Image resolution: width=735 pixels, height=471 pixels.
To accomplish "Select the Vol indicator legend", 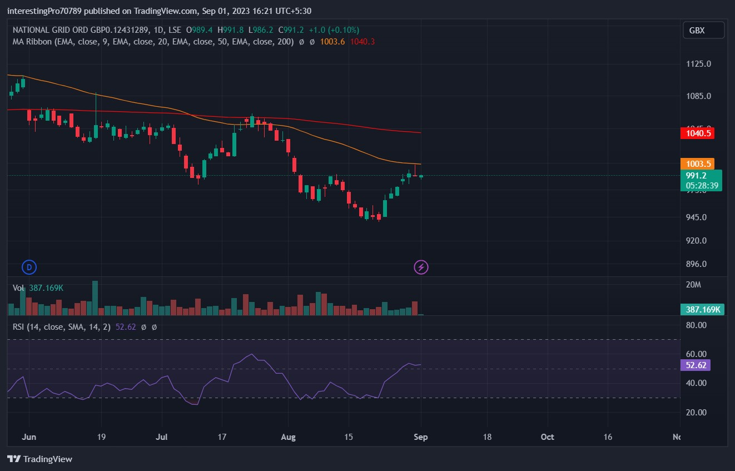I will (x=18, y=288).
